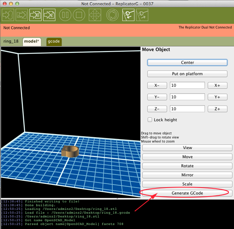Click The Replicator Dual Not Connected text
This screenshot has height=229, width=234.
tap(205, 27)
